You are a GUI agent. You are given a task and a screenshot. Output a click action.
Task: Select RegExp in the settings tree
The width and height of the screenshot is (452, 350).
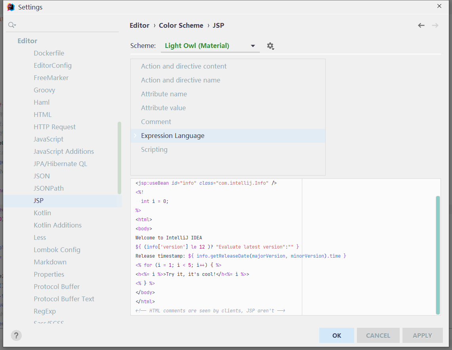point(45,311)
